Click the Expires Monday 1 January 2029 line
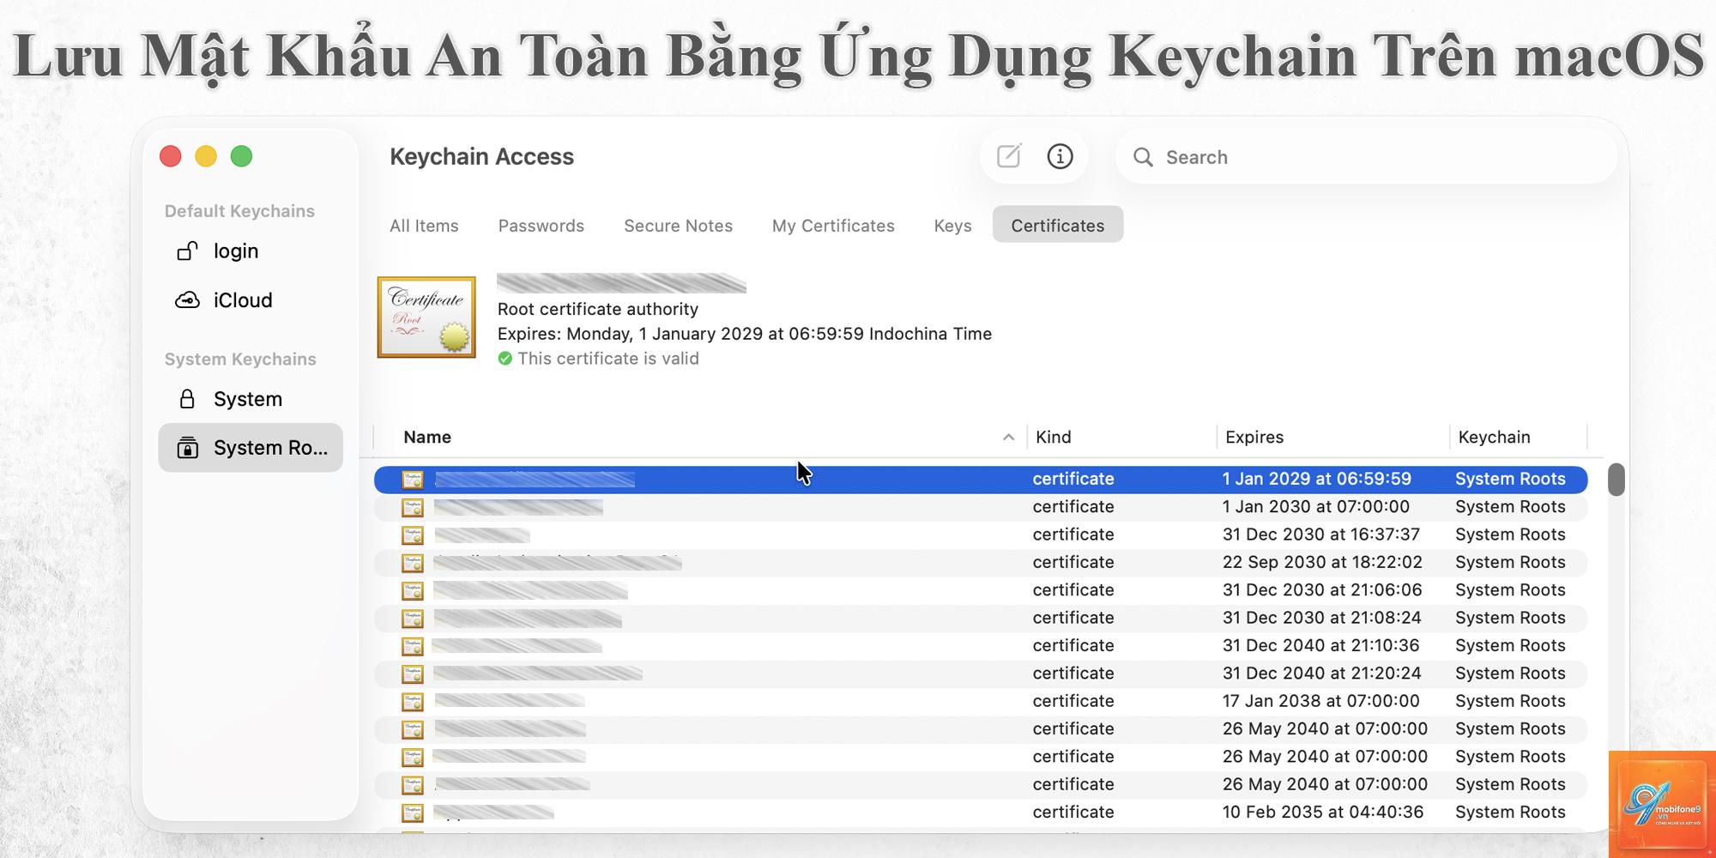The image size is (1716, 858). [x=745, y=334]
